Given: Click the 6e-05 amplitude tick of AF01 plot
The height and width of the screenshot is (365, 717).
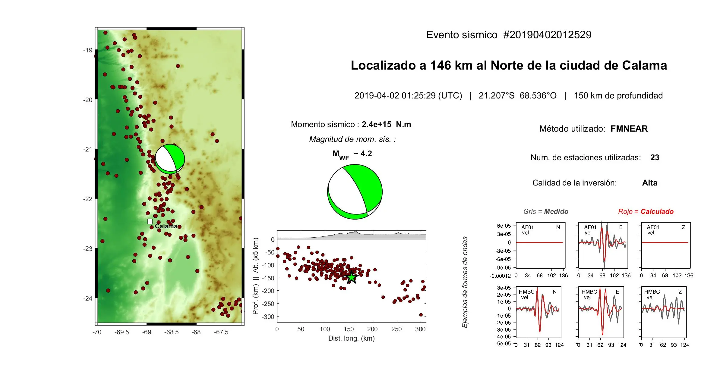Looking at the screenshot, I should click(x=504, y=226).
